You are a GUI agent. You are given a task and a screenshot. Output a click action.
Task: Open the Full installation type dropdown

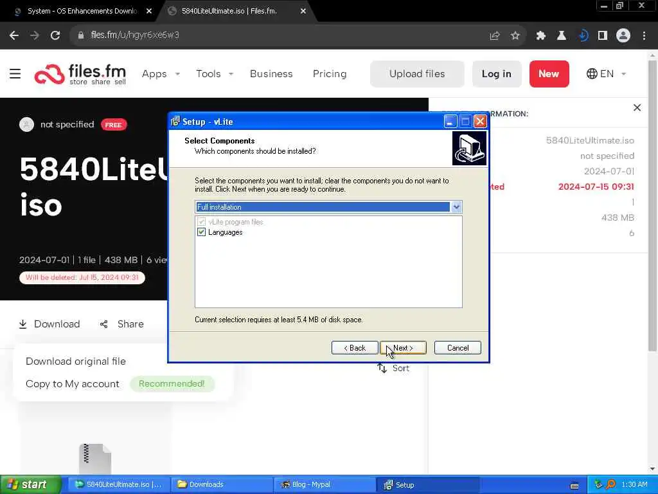tap(456, 206)
